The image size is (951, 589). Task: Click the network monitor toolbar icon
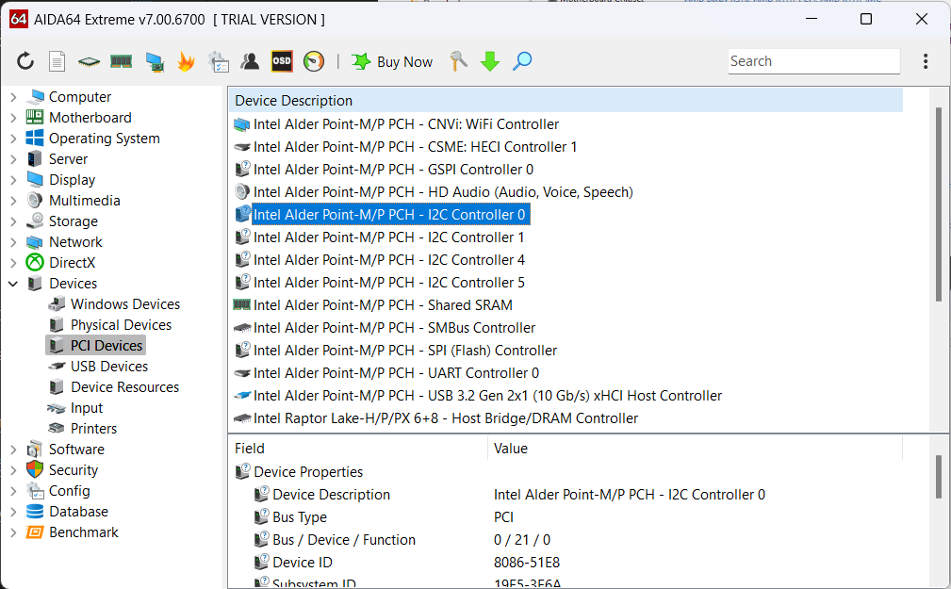(x=154, y=62)
